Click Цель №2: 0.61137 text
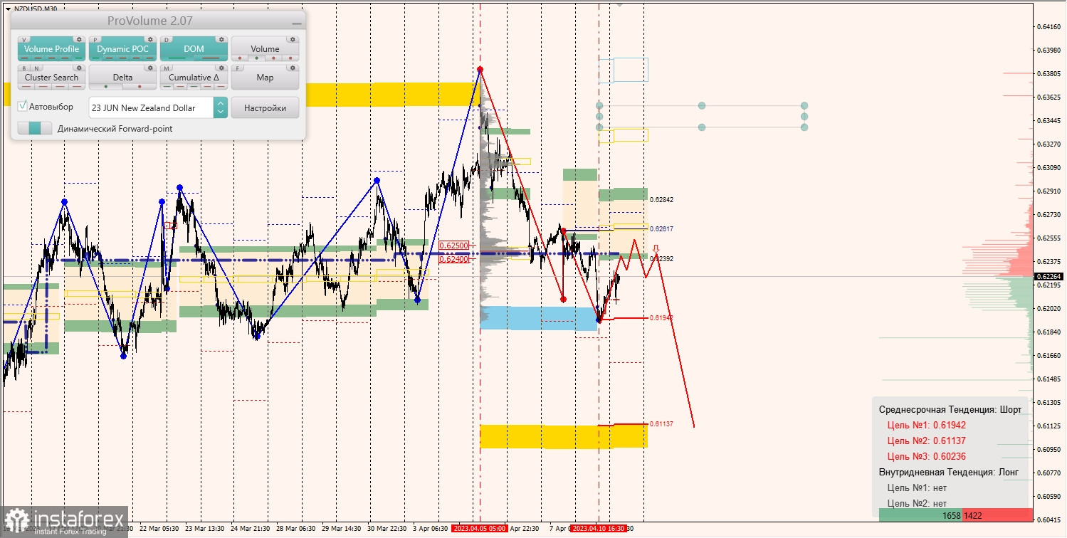This screenshot has width=1067, height=538. [926, 441]
